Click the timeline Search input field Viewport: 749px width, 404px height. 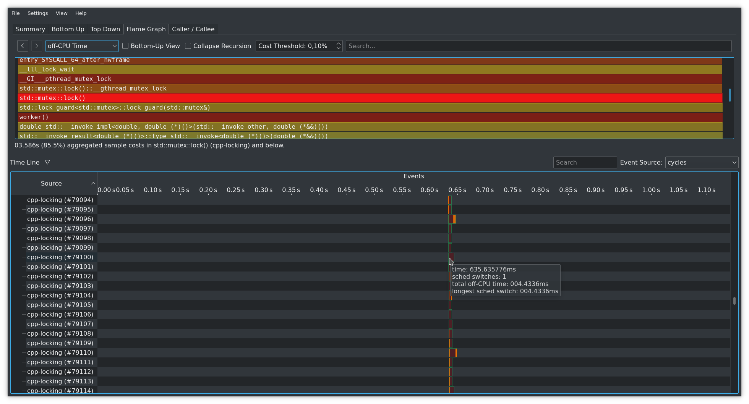click(x=585, y=162)
